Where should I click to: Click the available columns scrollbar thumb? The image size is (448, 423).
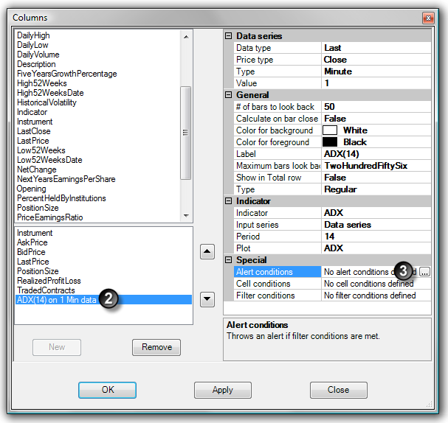pos(186,133)
